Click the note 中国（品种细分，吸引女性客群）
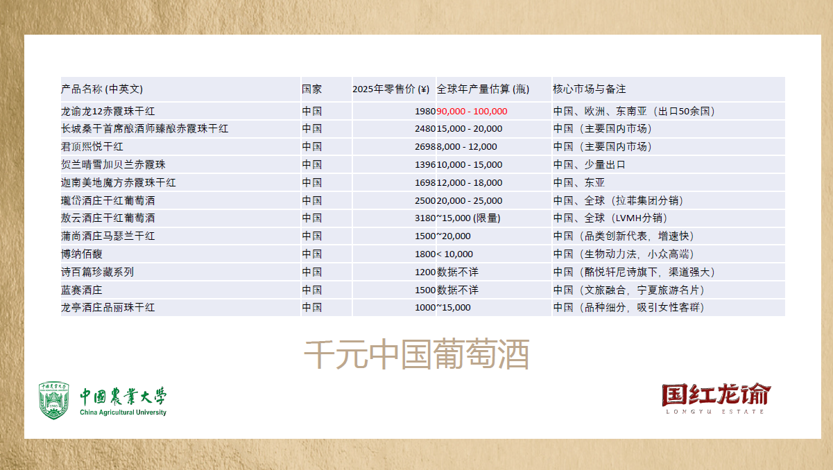The width and height of the screenshot is (833, 470). click(x=629, y=308)
